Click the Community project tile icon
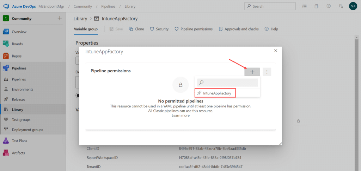 tap(6, 18)
